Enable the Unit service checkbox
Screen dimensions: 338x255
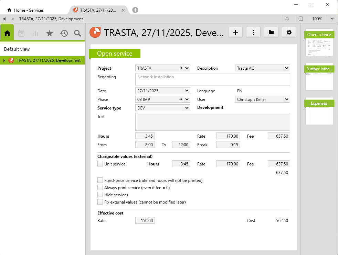point(100,164)
